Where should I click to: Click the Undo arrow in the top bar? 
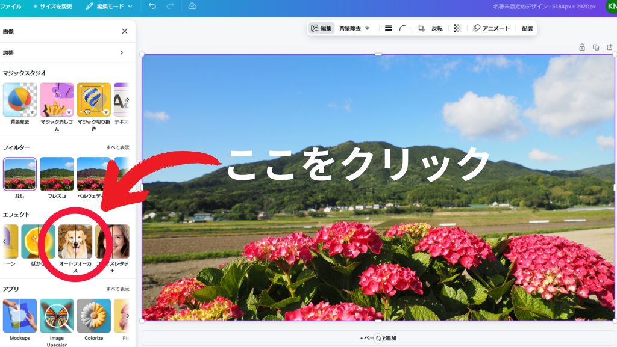(151, 6)
